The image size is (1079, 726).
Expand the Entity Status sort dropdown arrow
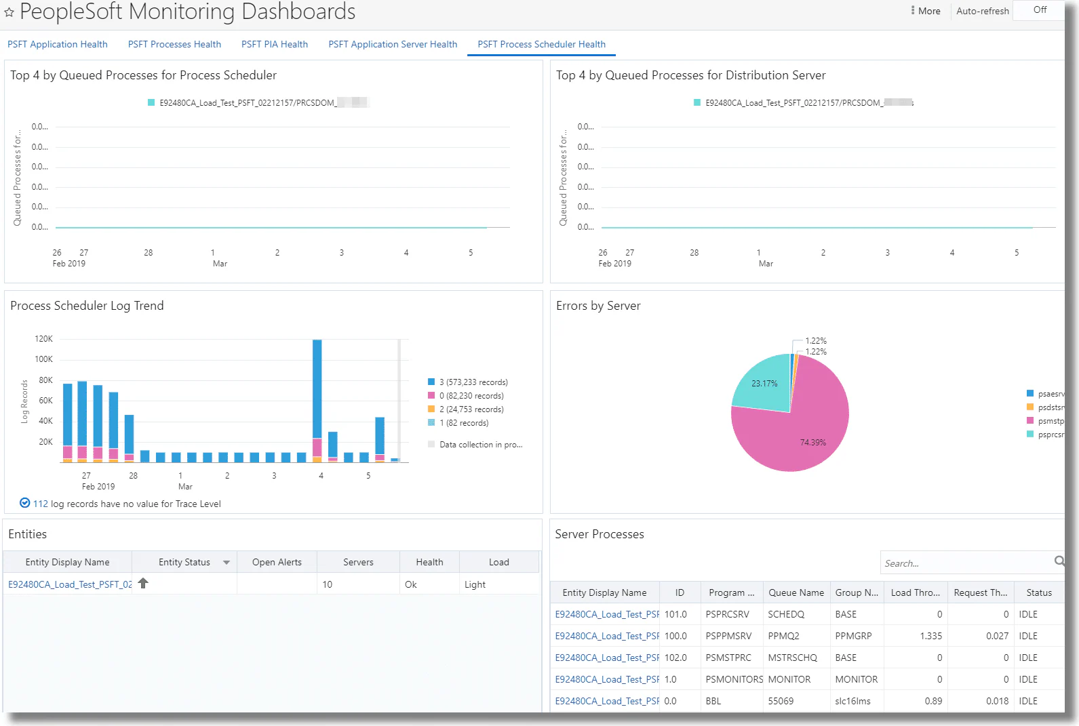coord(227,563)
